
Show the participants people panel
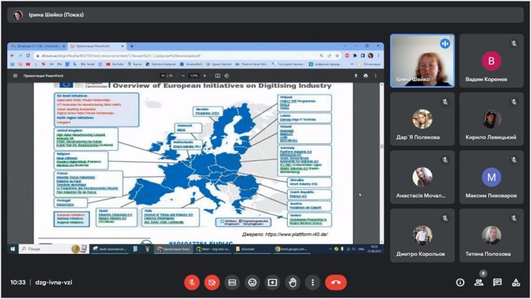pyautogui.click(x=478, y=282)
